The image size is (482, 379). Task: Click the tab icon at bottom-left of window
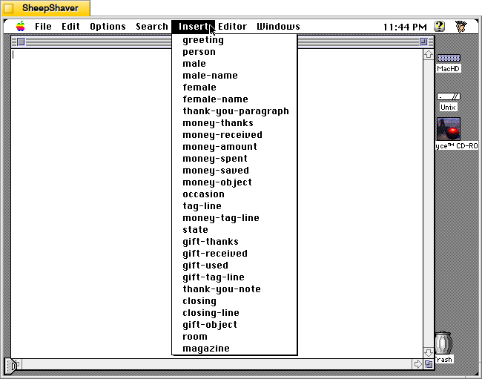click(x=11, y=366)
